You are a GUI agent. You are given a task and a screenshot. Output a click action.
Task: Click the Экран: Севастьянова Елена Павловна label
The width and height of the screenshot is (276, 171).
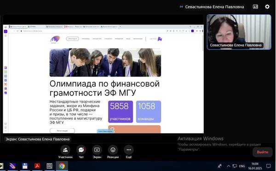37,139
